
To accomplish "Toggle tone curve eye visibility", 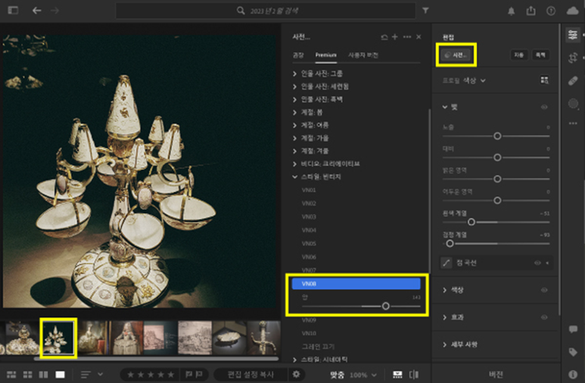I will (537, 263).
